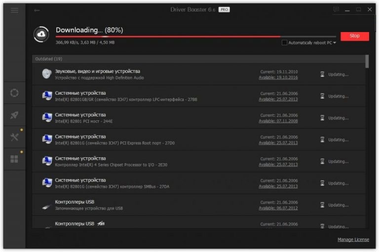Open Available: 25.07.2013 link on 27B8 row
The height and width of the screenshot is (252, 379).
(x=278, y=99)
